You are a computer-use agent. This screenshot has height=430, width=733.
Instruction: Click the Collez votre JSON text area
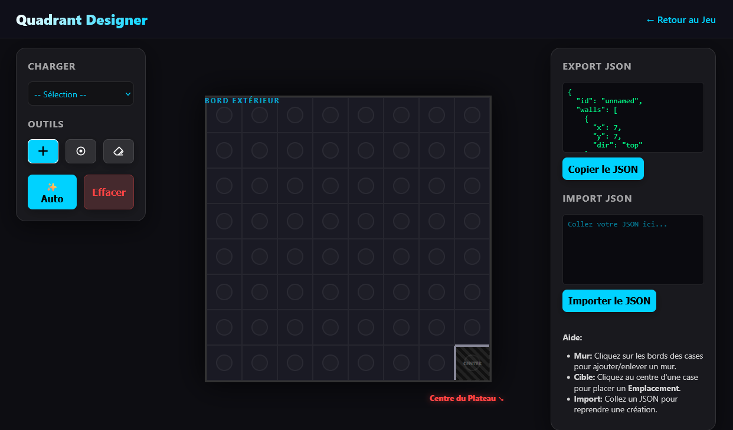[x=633, y=249]
